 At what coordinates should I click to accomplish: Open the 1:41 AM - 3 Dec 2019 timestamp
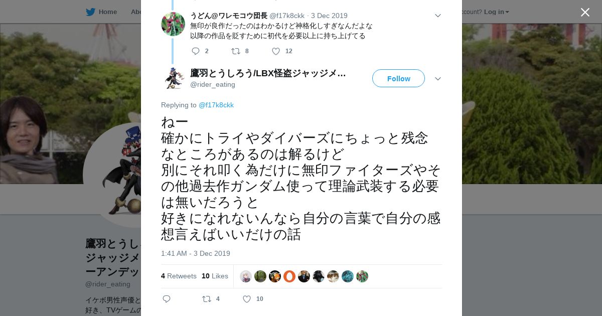[196, 253]
